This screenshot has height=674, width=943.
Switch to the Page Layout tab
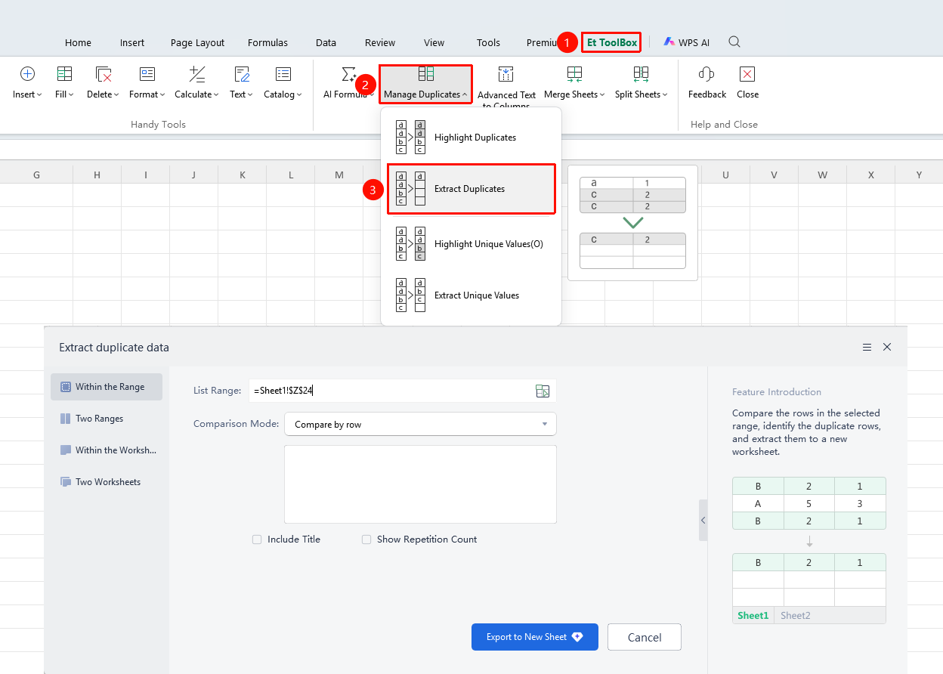197,43
